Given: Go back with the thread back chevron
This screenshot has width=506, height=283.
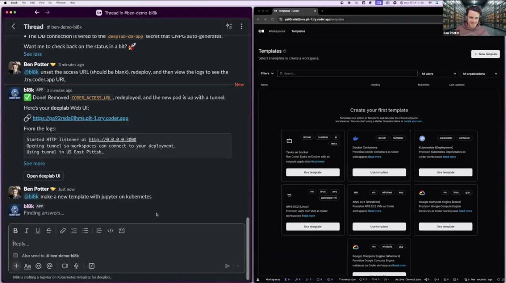Looking at the screenshot, I should pyautogui.click(x=13, y=27).
